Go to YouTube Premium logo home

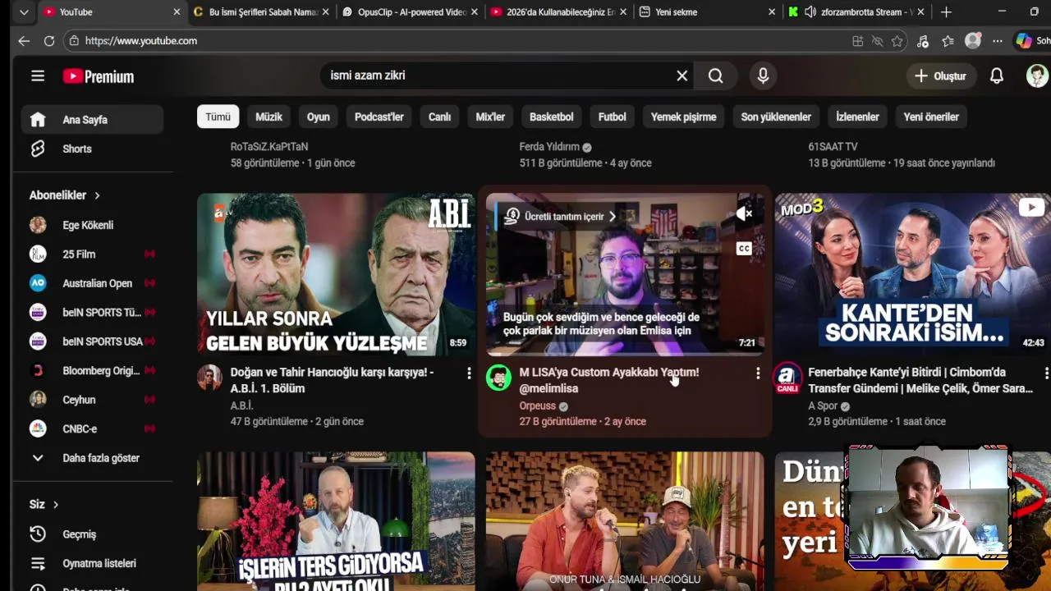(x=99, y=76)
